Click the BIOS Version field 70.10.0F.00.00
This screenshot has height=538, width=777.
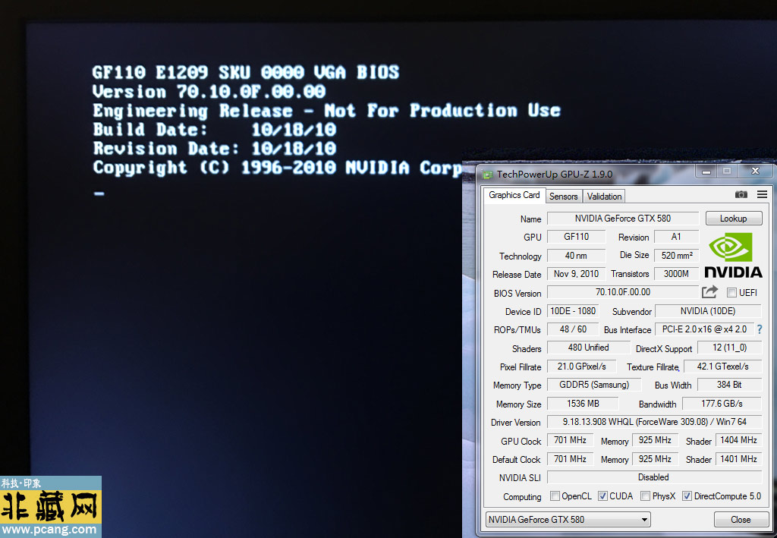(623, 292)
